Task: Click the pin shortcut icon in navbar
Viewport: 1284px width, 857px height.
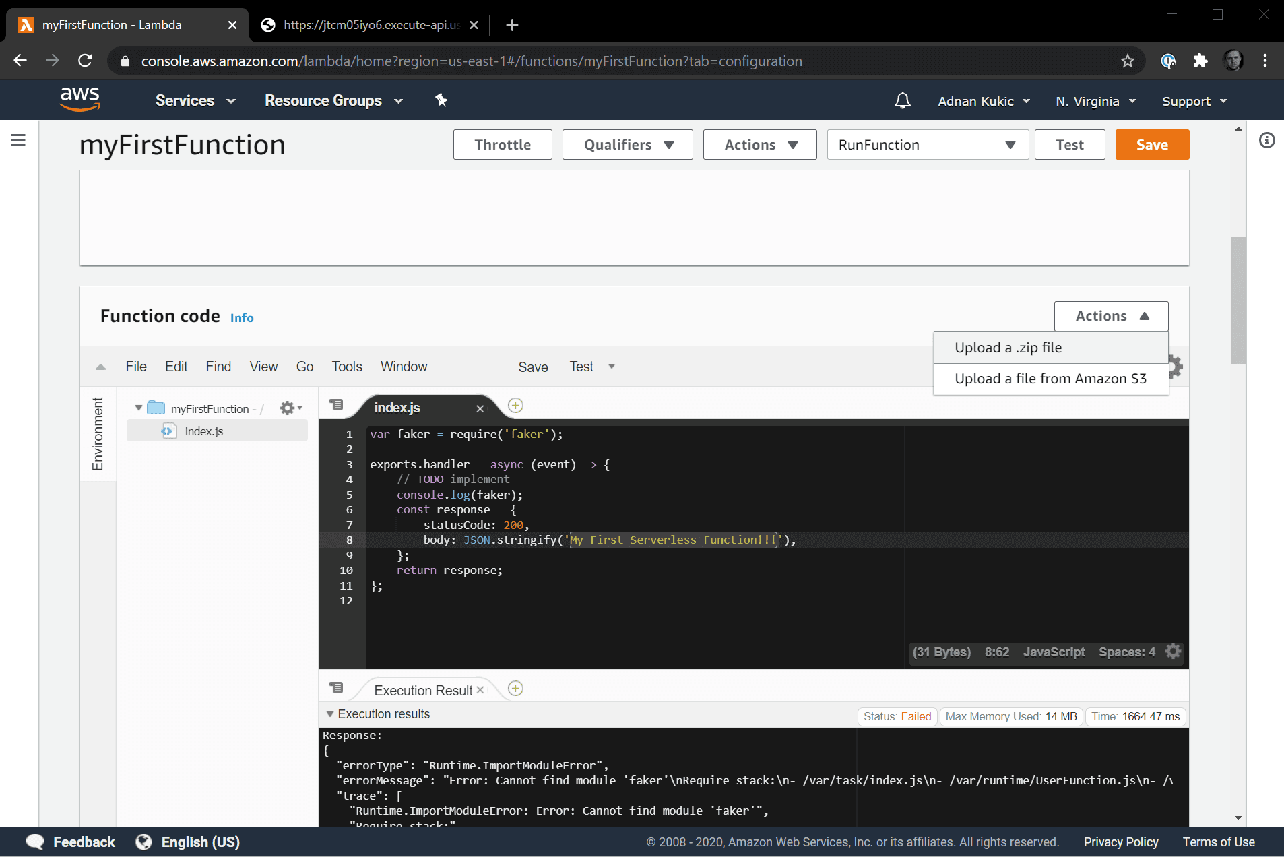Action: [441, 100]
